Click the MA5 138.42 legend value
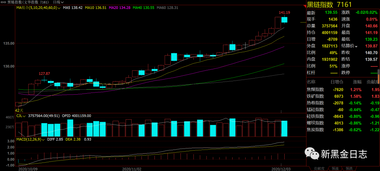This screenshot has height=171, width=380. tap(73, 8)
